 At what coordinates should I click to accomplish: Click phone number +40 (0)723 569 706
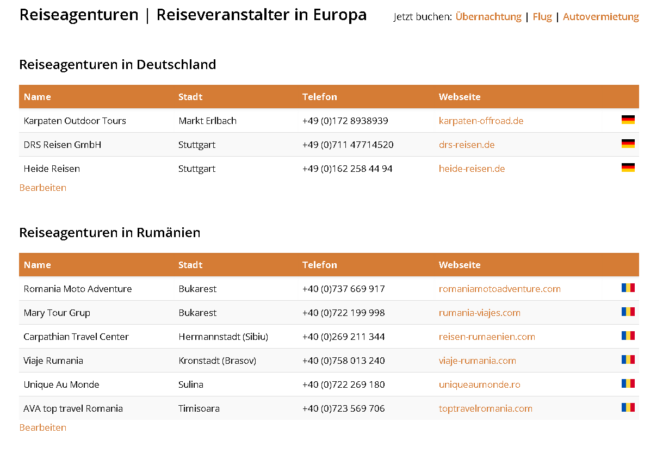[344, 408]
